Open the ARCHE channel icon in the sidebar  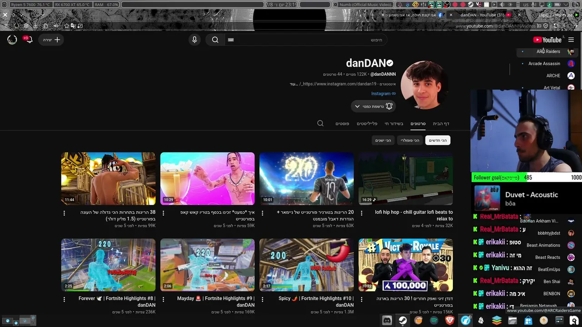571,76
